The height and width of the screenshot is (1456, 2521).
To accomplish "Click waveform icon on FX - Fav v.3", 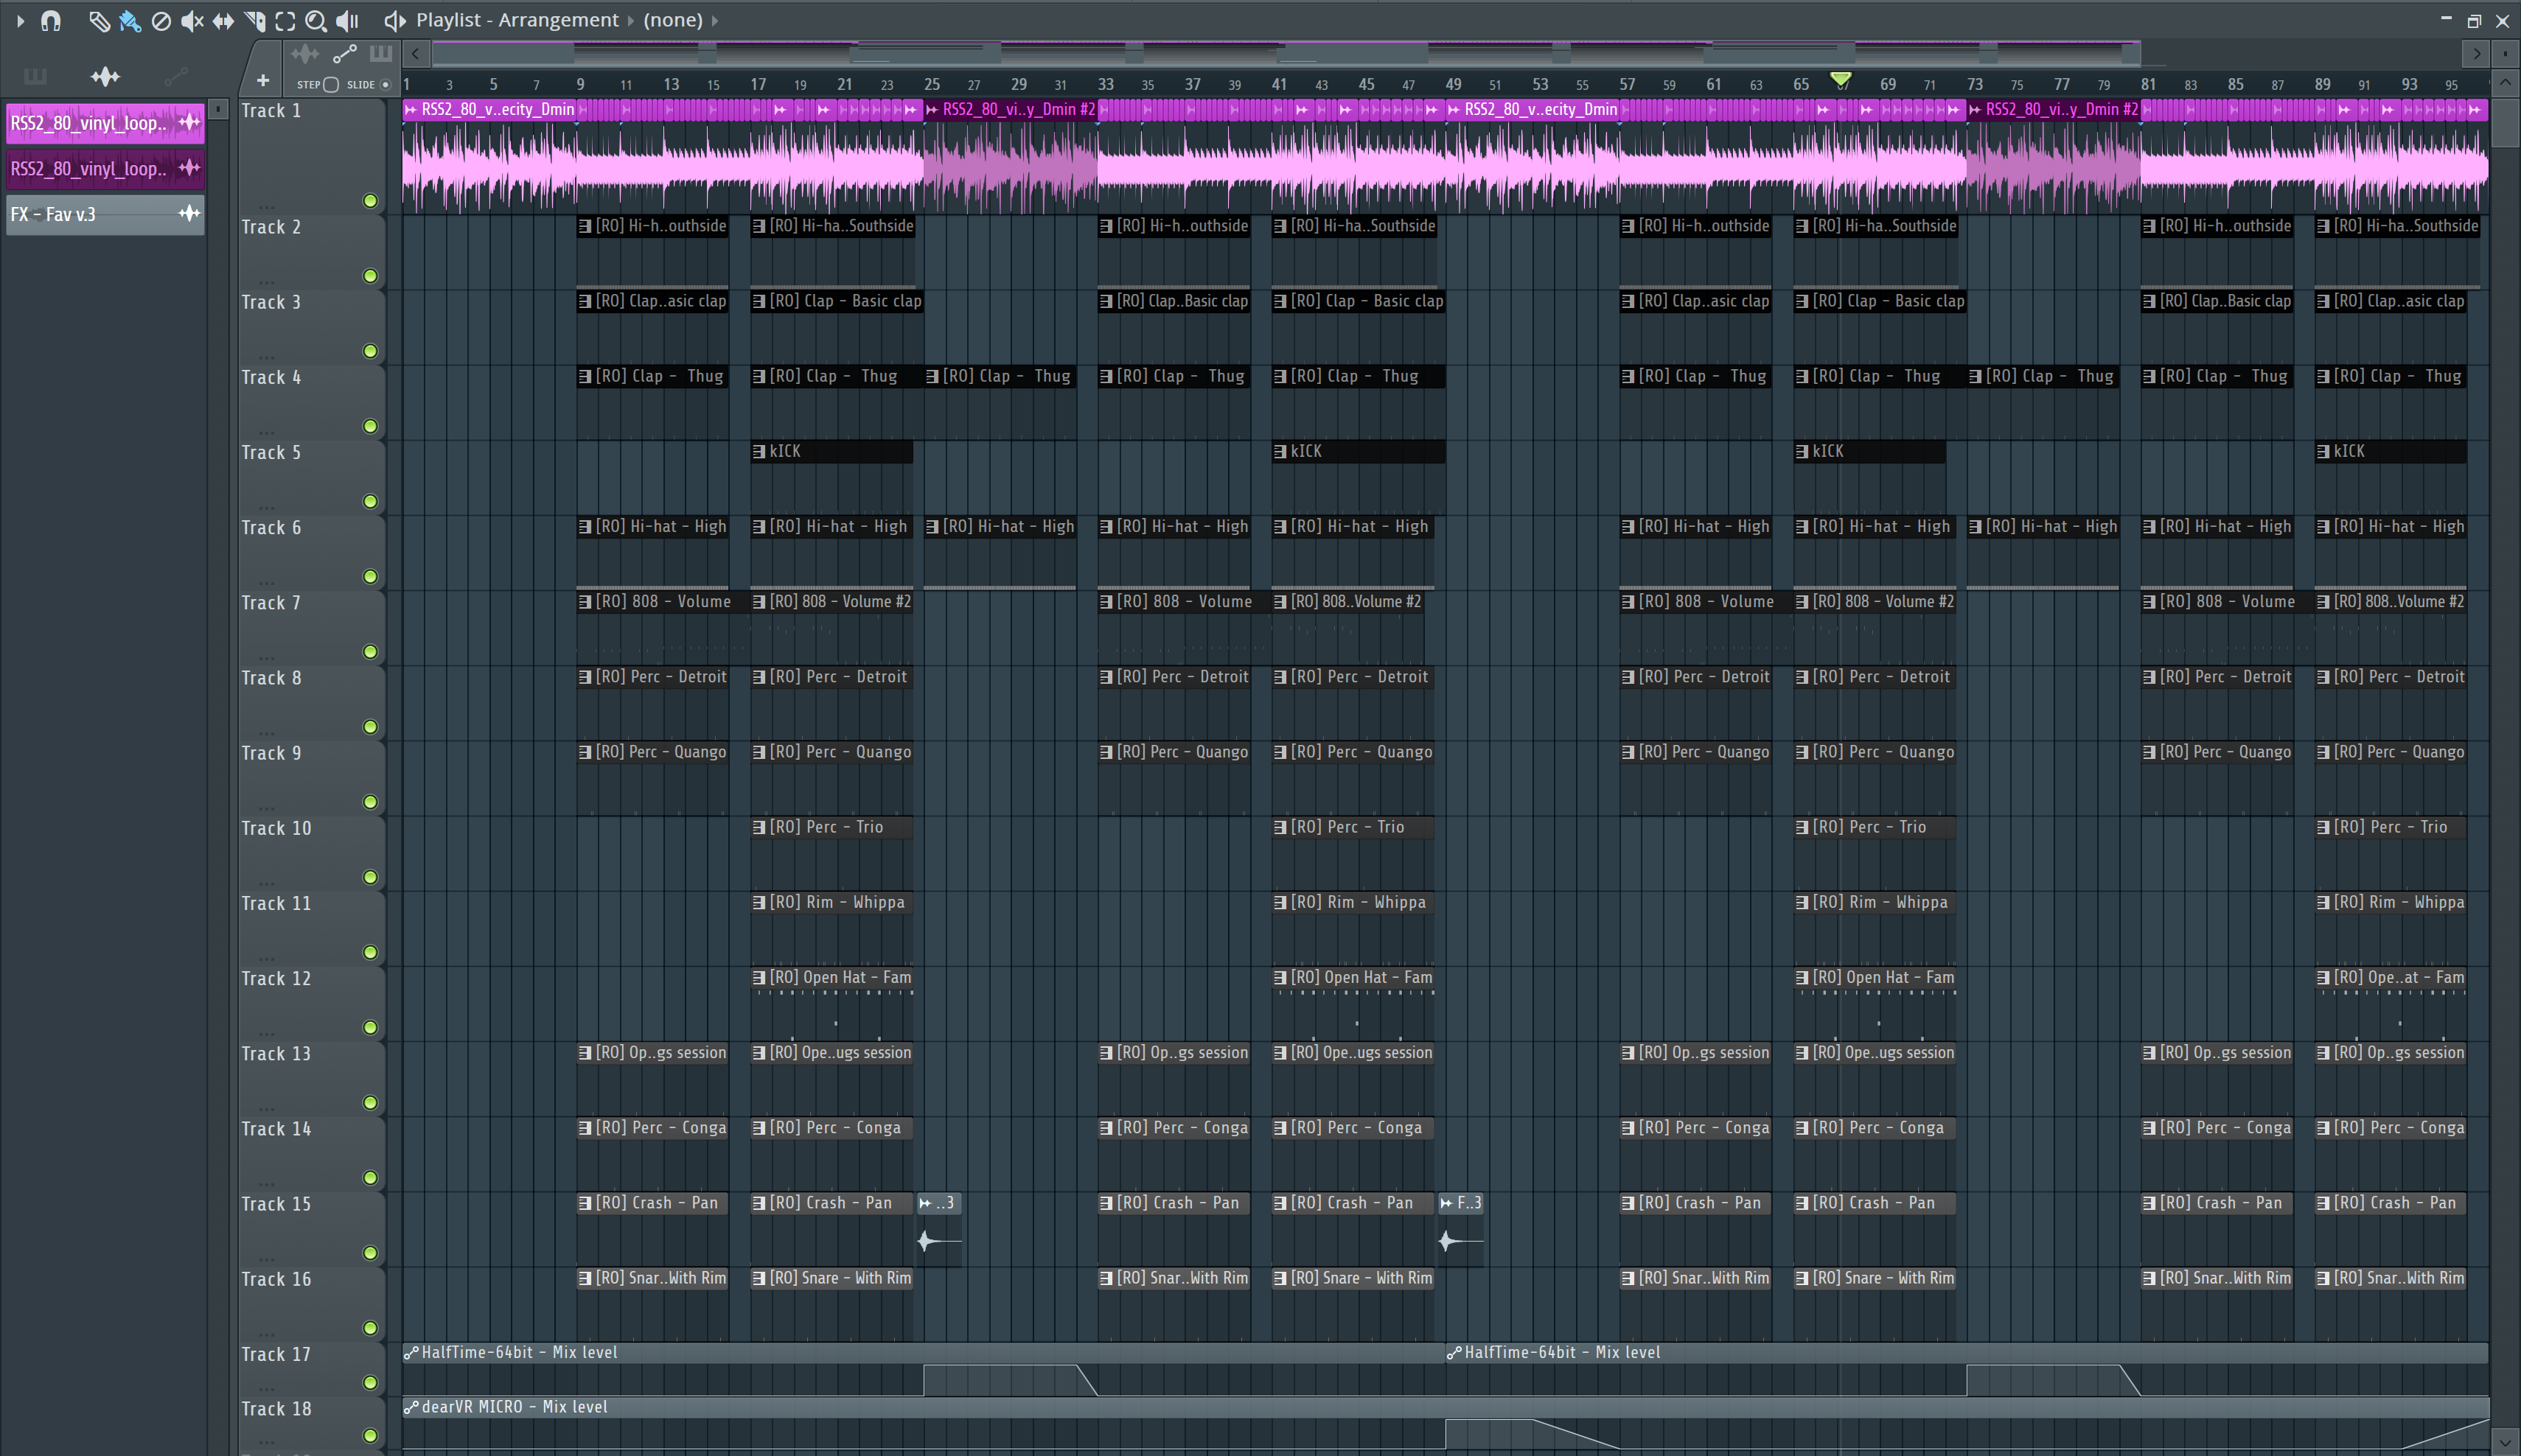I will coord(189,214).
